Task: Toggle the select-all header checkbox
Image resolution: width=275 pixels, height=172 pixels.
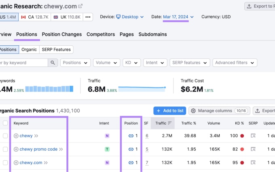Action: [x=5, y=123]
